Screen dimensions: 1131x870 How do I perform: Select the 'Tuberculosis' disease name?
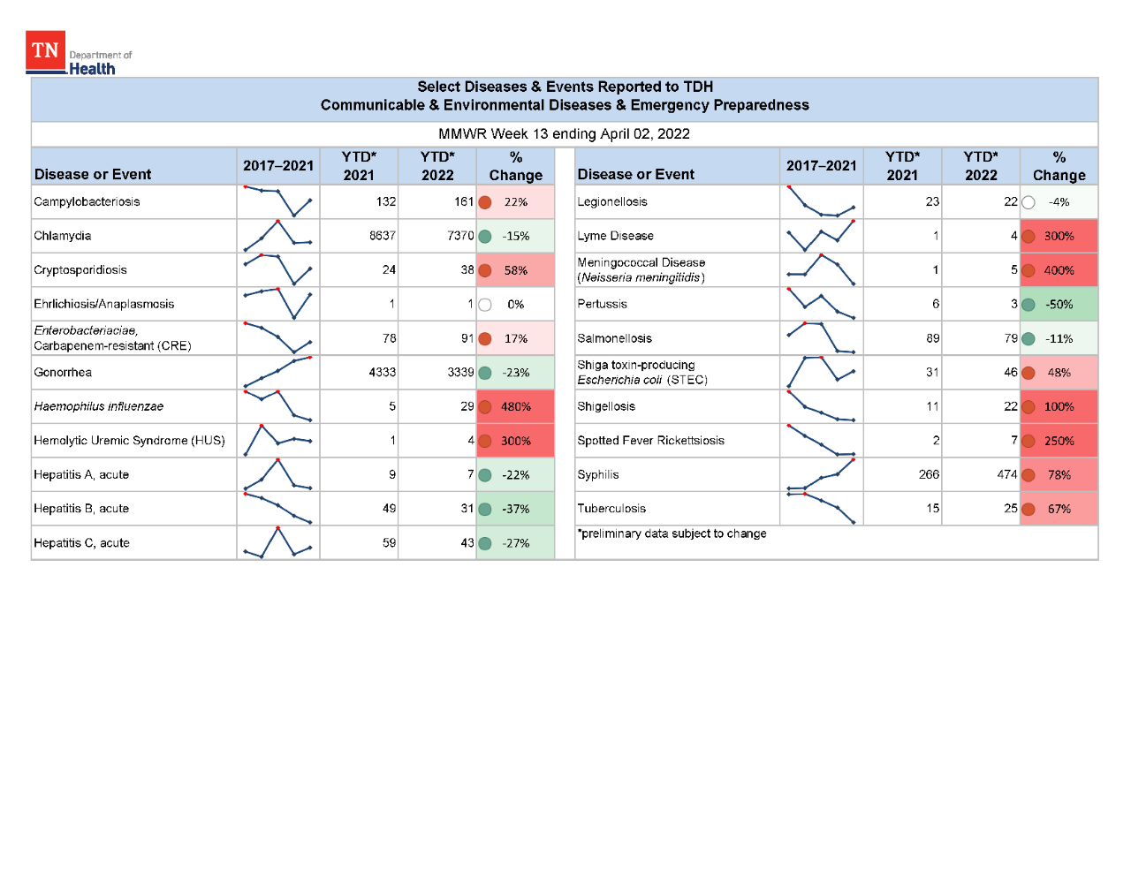pos(611,509)
